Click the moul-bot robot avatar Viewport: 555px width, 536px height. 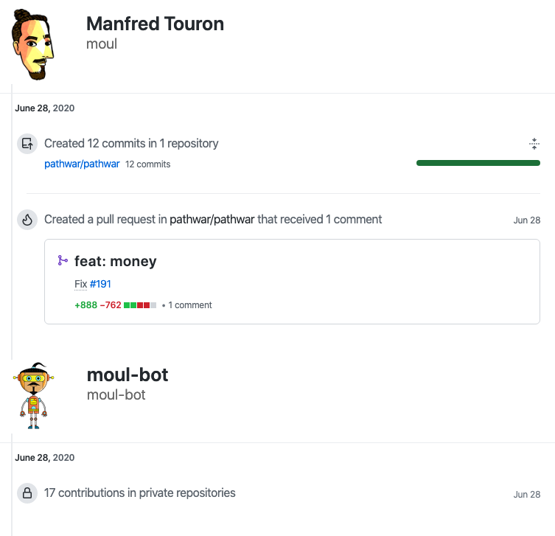coord(34,395)
